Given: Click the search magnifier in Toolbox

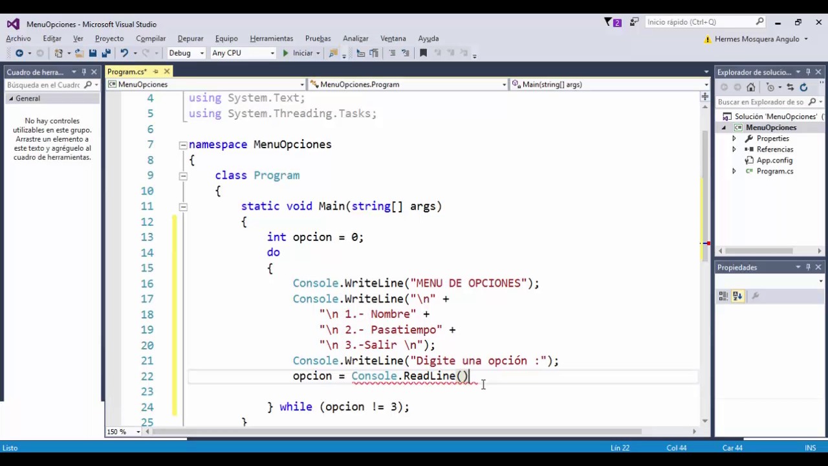Looking at the screenshot, I should tap(87, 85).
